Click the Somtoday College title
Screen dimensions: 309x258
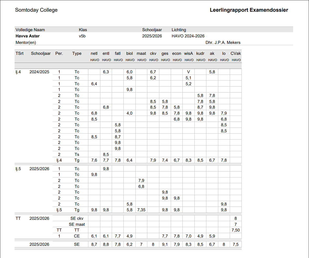[x=36, y=10]
